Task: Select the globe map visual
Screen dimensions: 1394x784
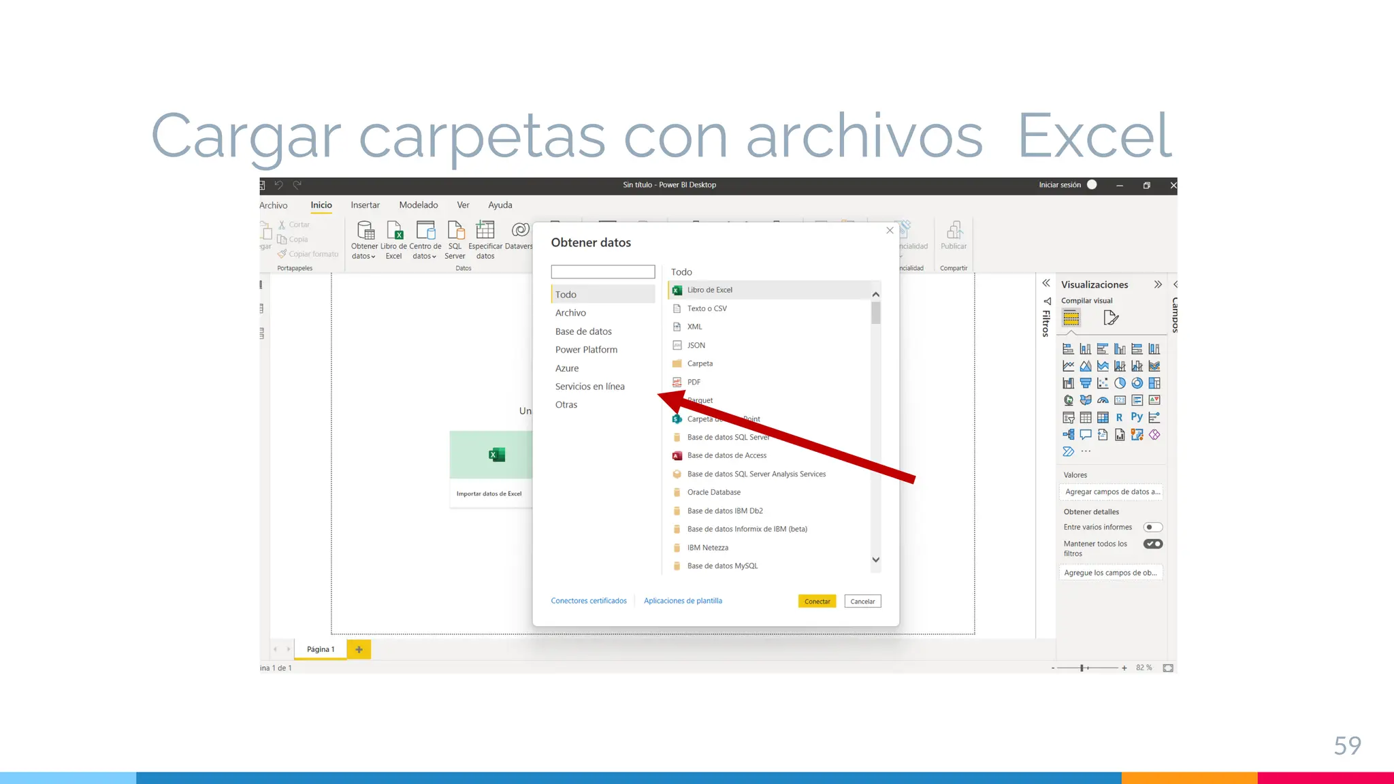Action: point(1069,400)
